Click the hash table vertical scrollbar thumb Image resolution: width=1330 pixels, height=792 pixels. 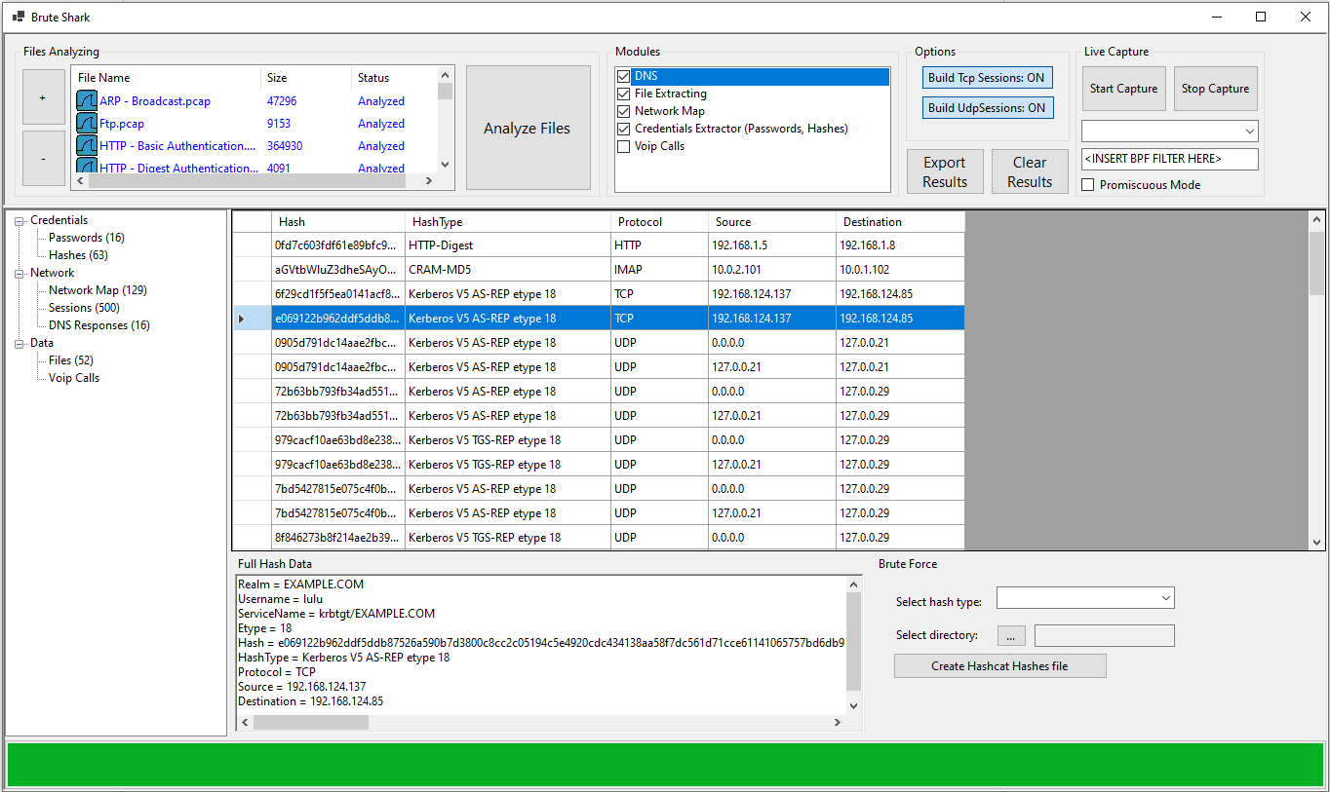[1316, 262]
